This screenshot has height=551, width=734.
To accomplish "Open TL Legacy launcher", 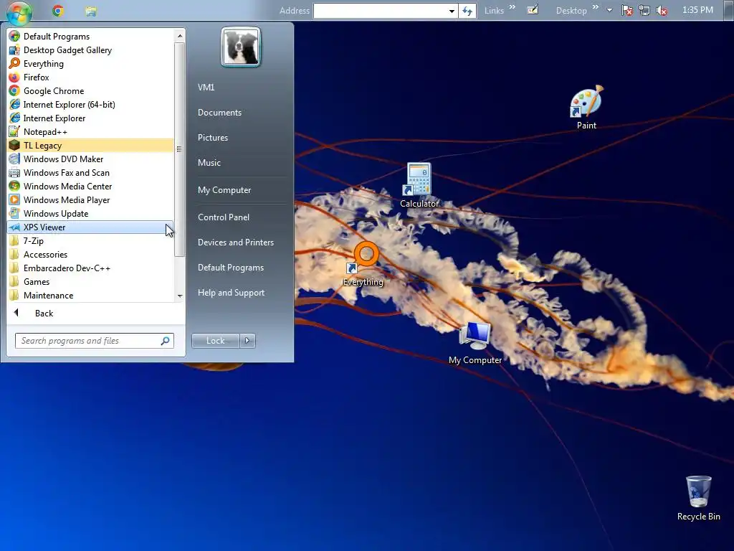I will pyautogui.click(x=90, y=145).
